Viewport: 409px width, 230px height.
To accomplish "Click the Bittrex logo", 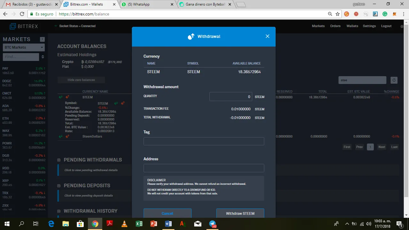I will pyautogui.click(x=24, y=26).
